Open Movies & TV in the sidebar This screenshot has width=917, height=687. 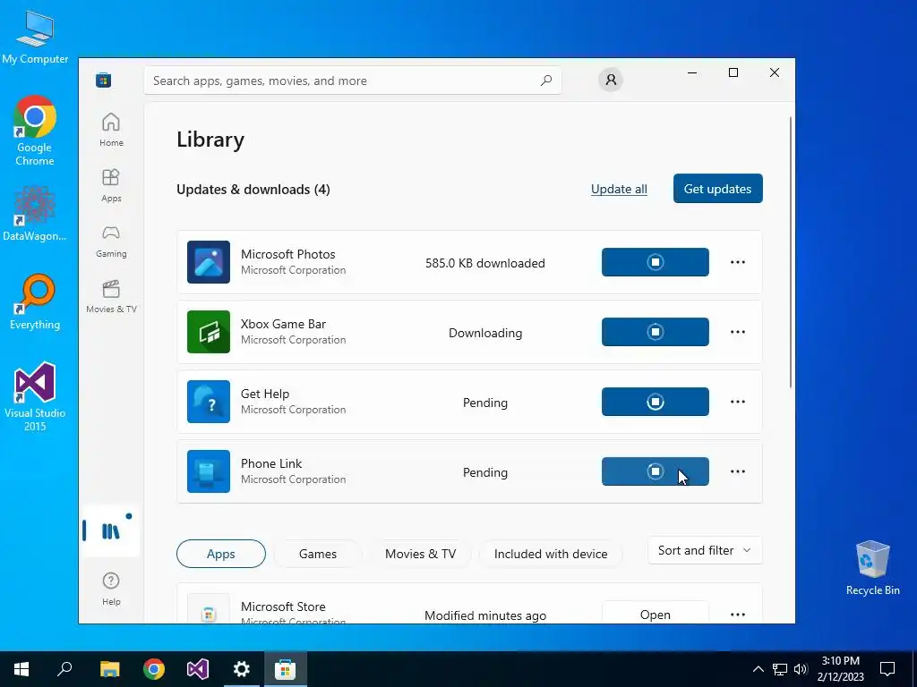[111, 296]
